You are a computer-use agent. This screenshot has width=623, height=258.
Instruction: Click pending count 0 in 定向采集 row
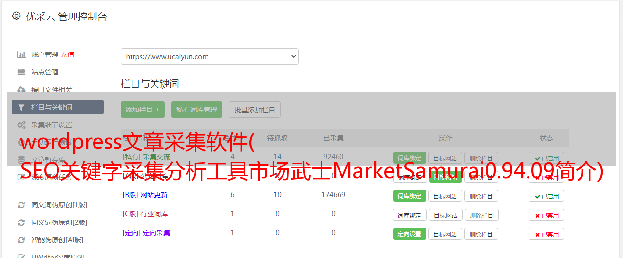[x=277, y=233]
